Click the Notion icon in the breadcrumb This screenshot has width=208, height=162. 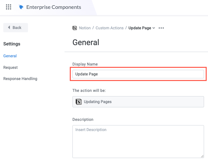pos(75,28)
